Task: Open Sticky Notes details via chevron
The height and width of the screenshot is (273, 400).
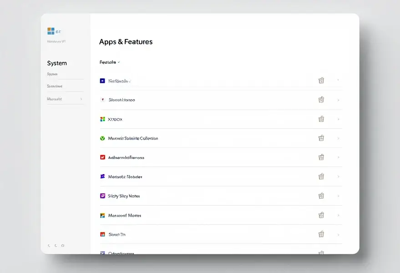Action: (338, 196)
